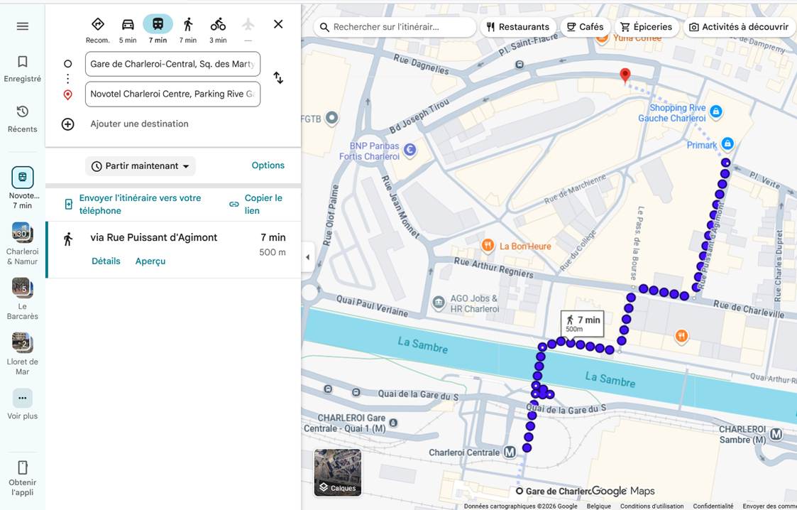Close the directions panel
Image resolution: width=797 pixels, height=510 pixels.
[x=278, y=24]
